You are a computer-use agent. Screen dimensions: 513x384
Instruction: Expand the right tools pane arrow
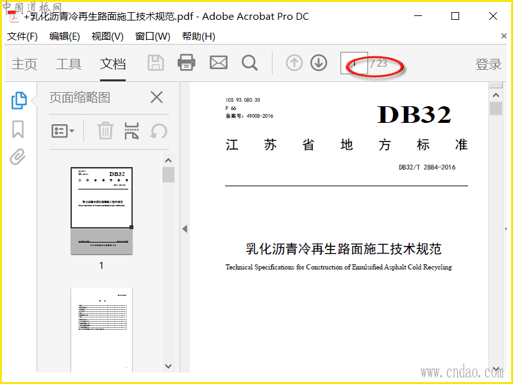point(506,229)
